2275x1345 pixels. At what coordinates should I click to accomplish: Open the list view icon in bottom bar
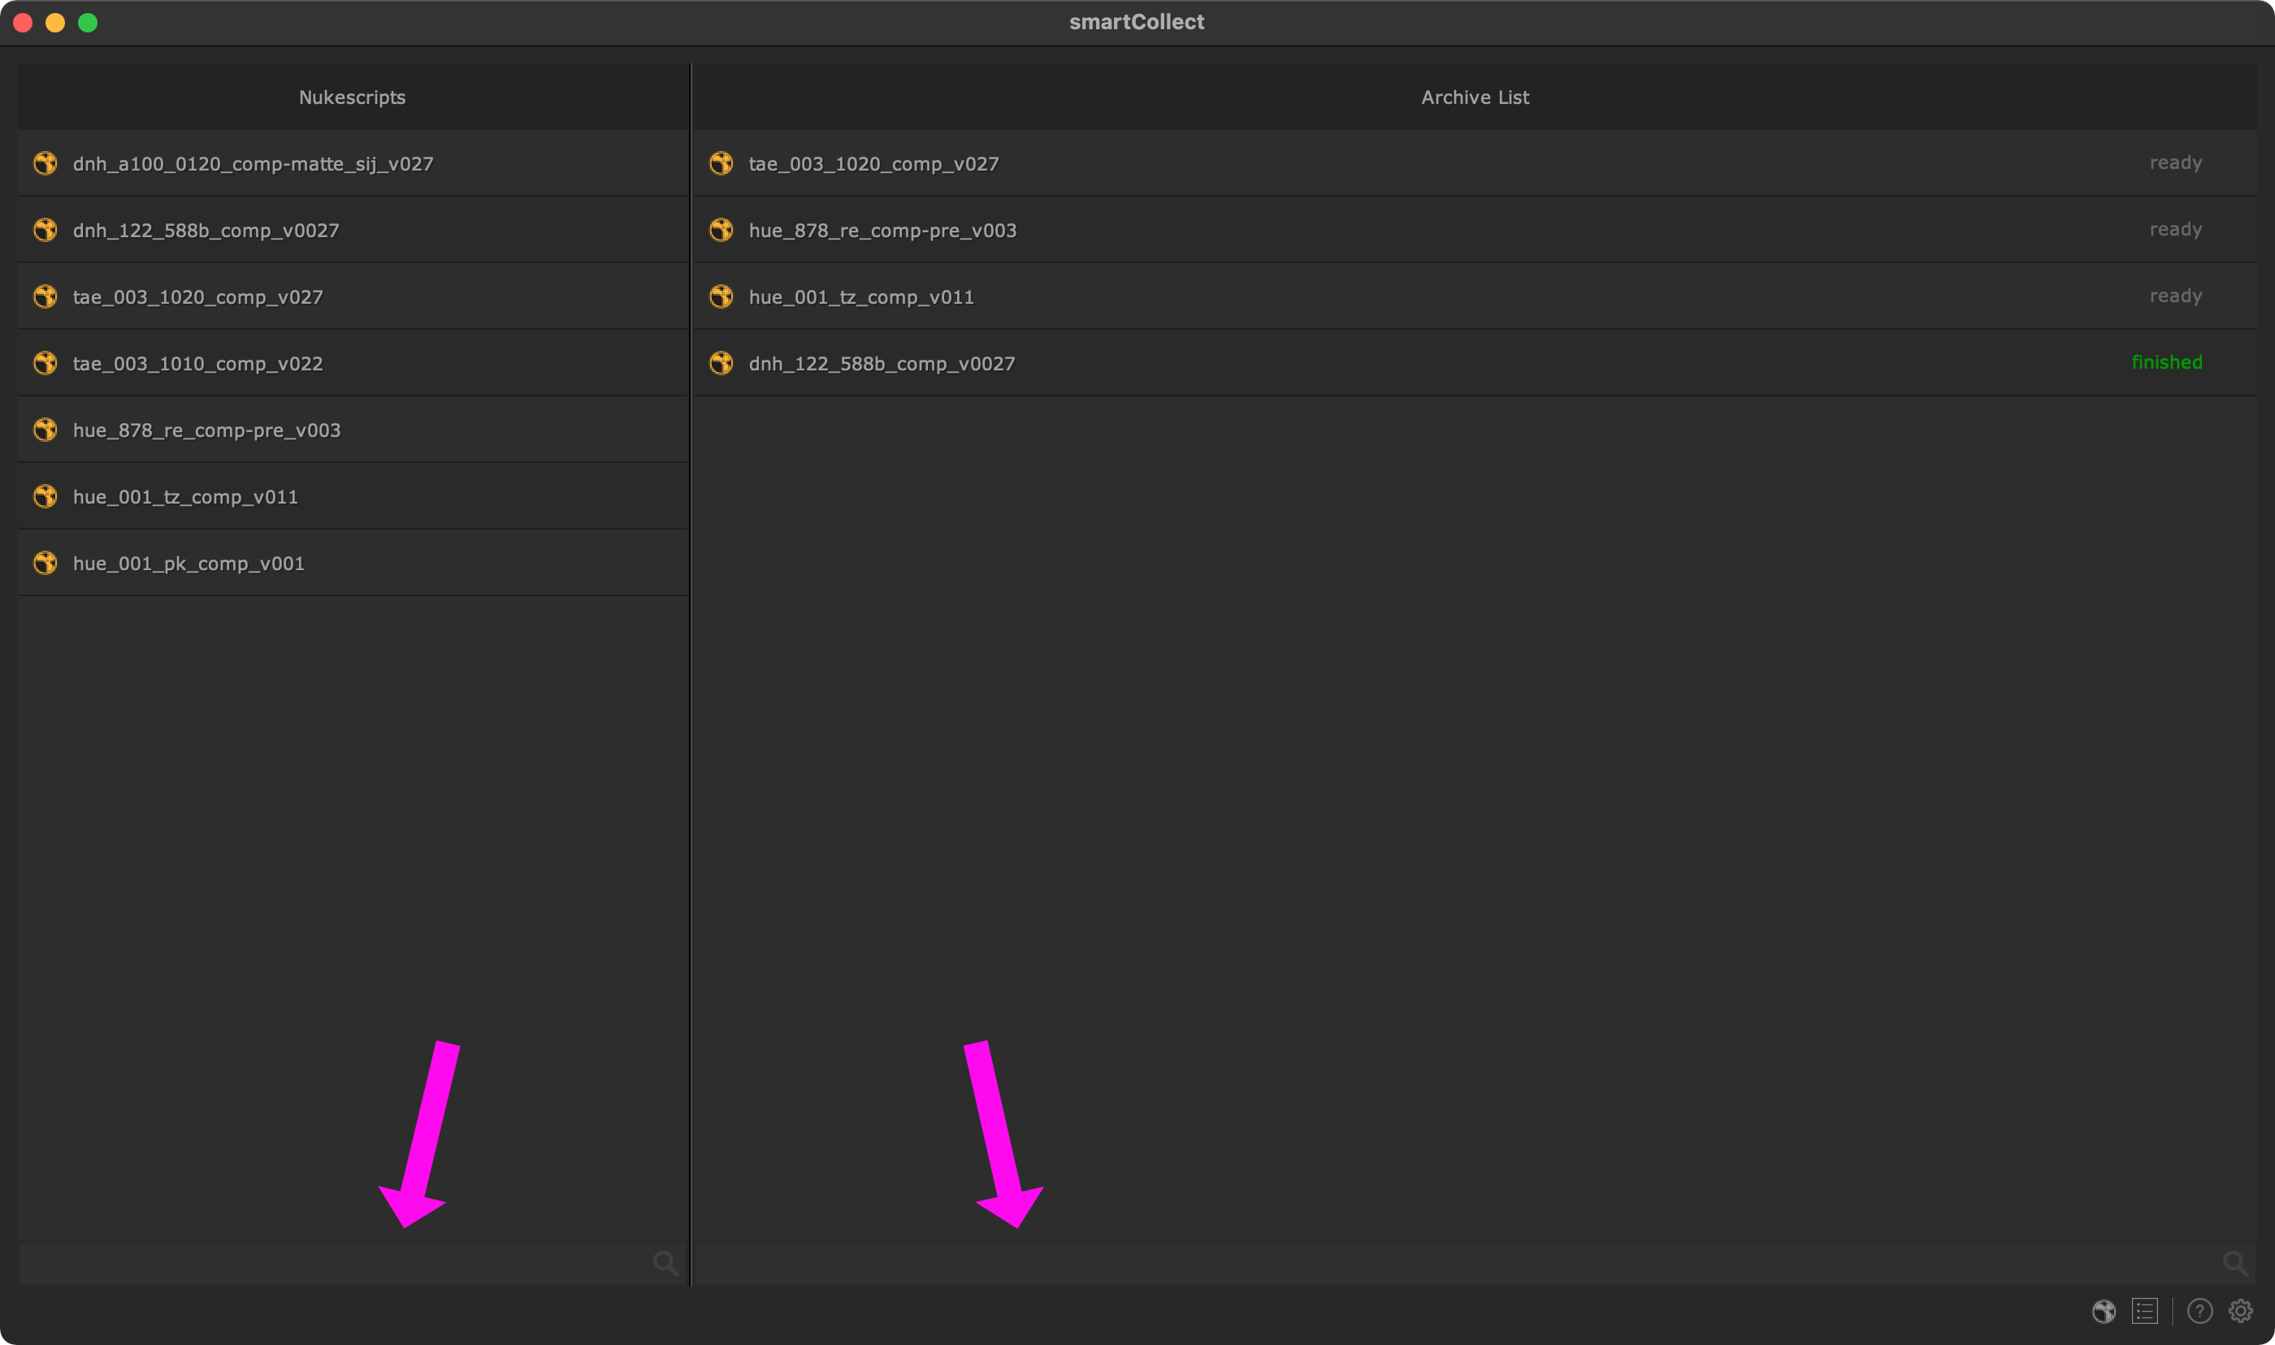(2144, 1311)
